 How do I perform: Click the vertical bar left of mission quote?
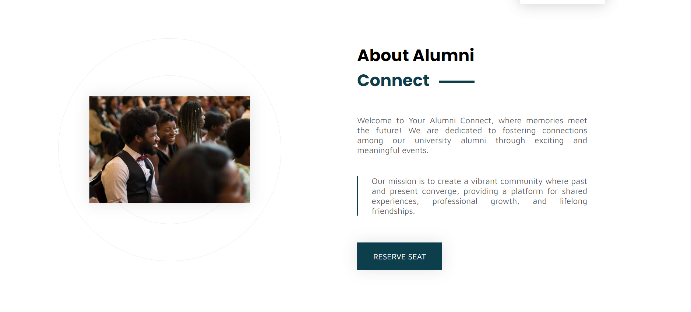point(357,196)
